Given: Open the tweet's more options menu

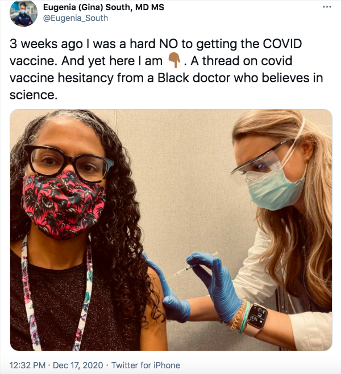Looking at the screenshot, I should coord(327,7).
